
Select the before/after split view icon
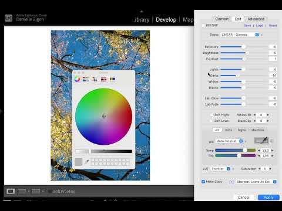tap(36, 191)
